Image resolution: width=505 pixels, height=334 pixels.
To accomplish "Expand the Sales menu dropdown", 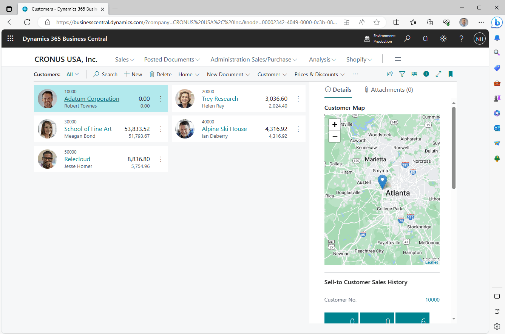I will pos(125,59).
